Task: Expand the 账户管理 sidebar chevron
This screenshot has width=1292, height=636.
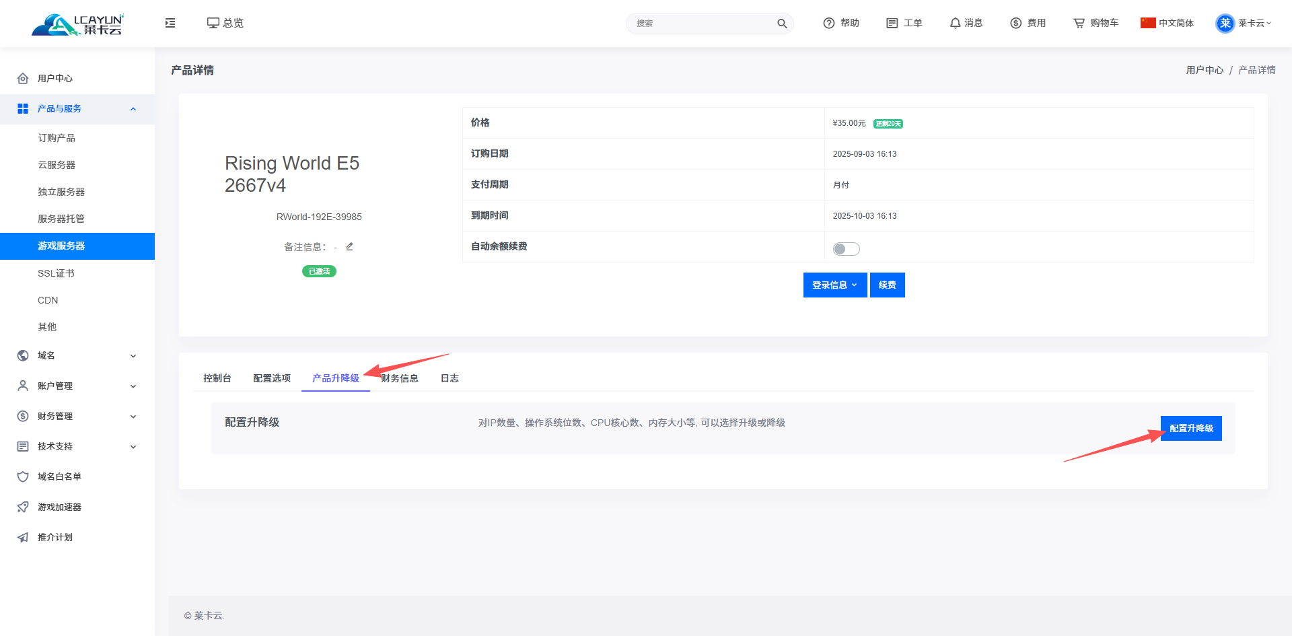Action: click(133, 386)
